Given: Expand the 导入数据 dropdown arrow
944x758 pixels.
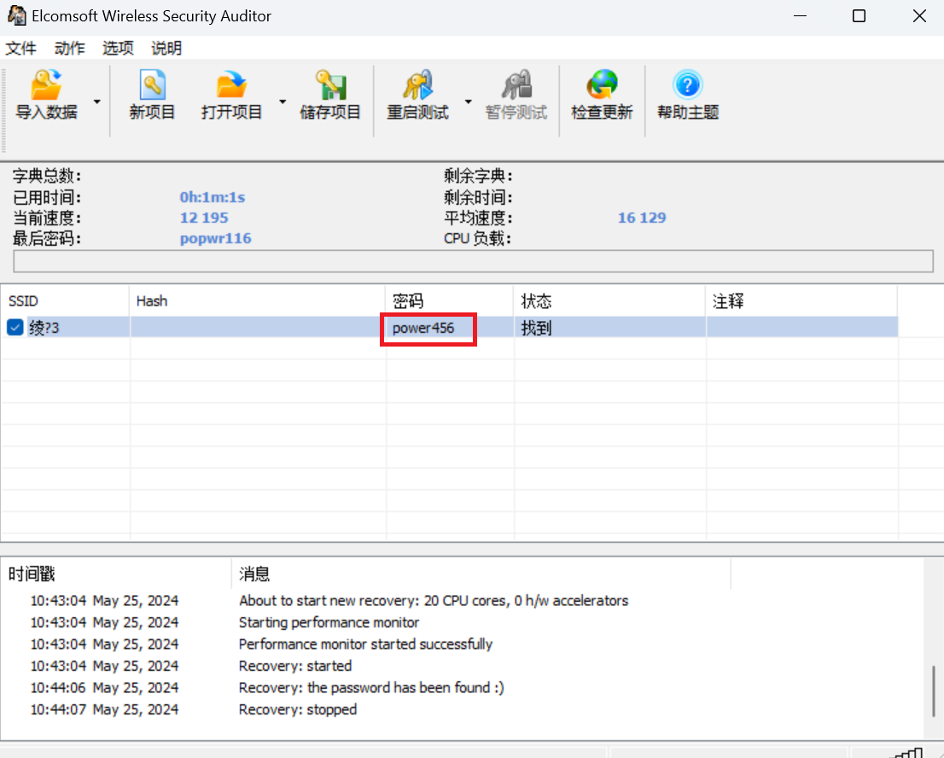Looking at the screenshot, I should pos(97,102).
